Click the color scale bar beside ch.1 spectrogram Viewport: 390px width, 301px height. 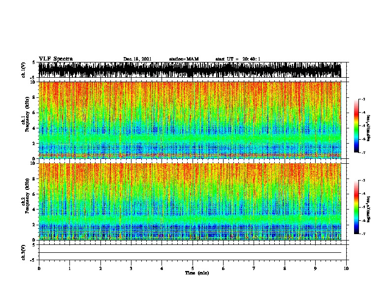(356, 126)
